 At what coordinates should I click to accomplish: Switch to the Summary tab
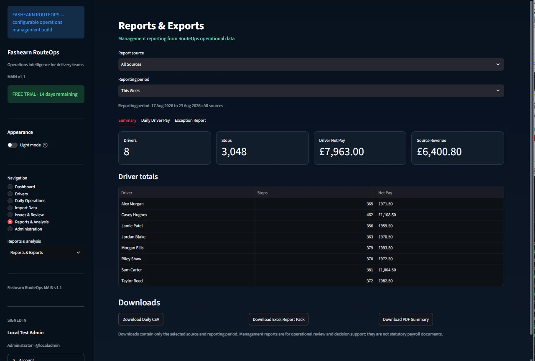pyautogui.click(x=127, y=120)
